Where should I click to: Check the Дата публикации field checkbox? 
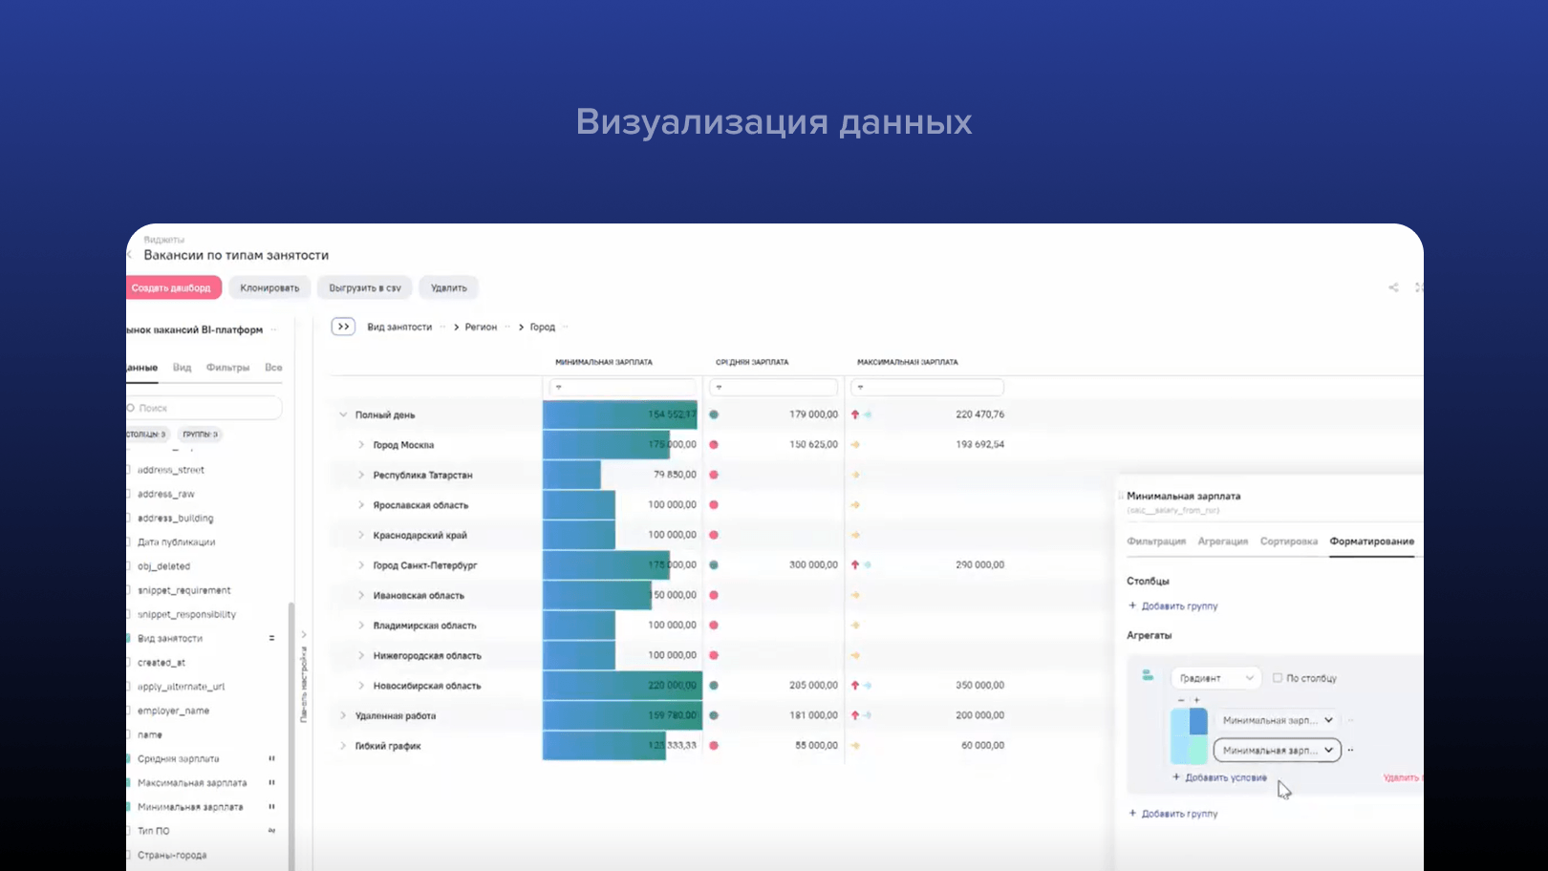click(128, 542)
